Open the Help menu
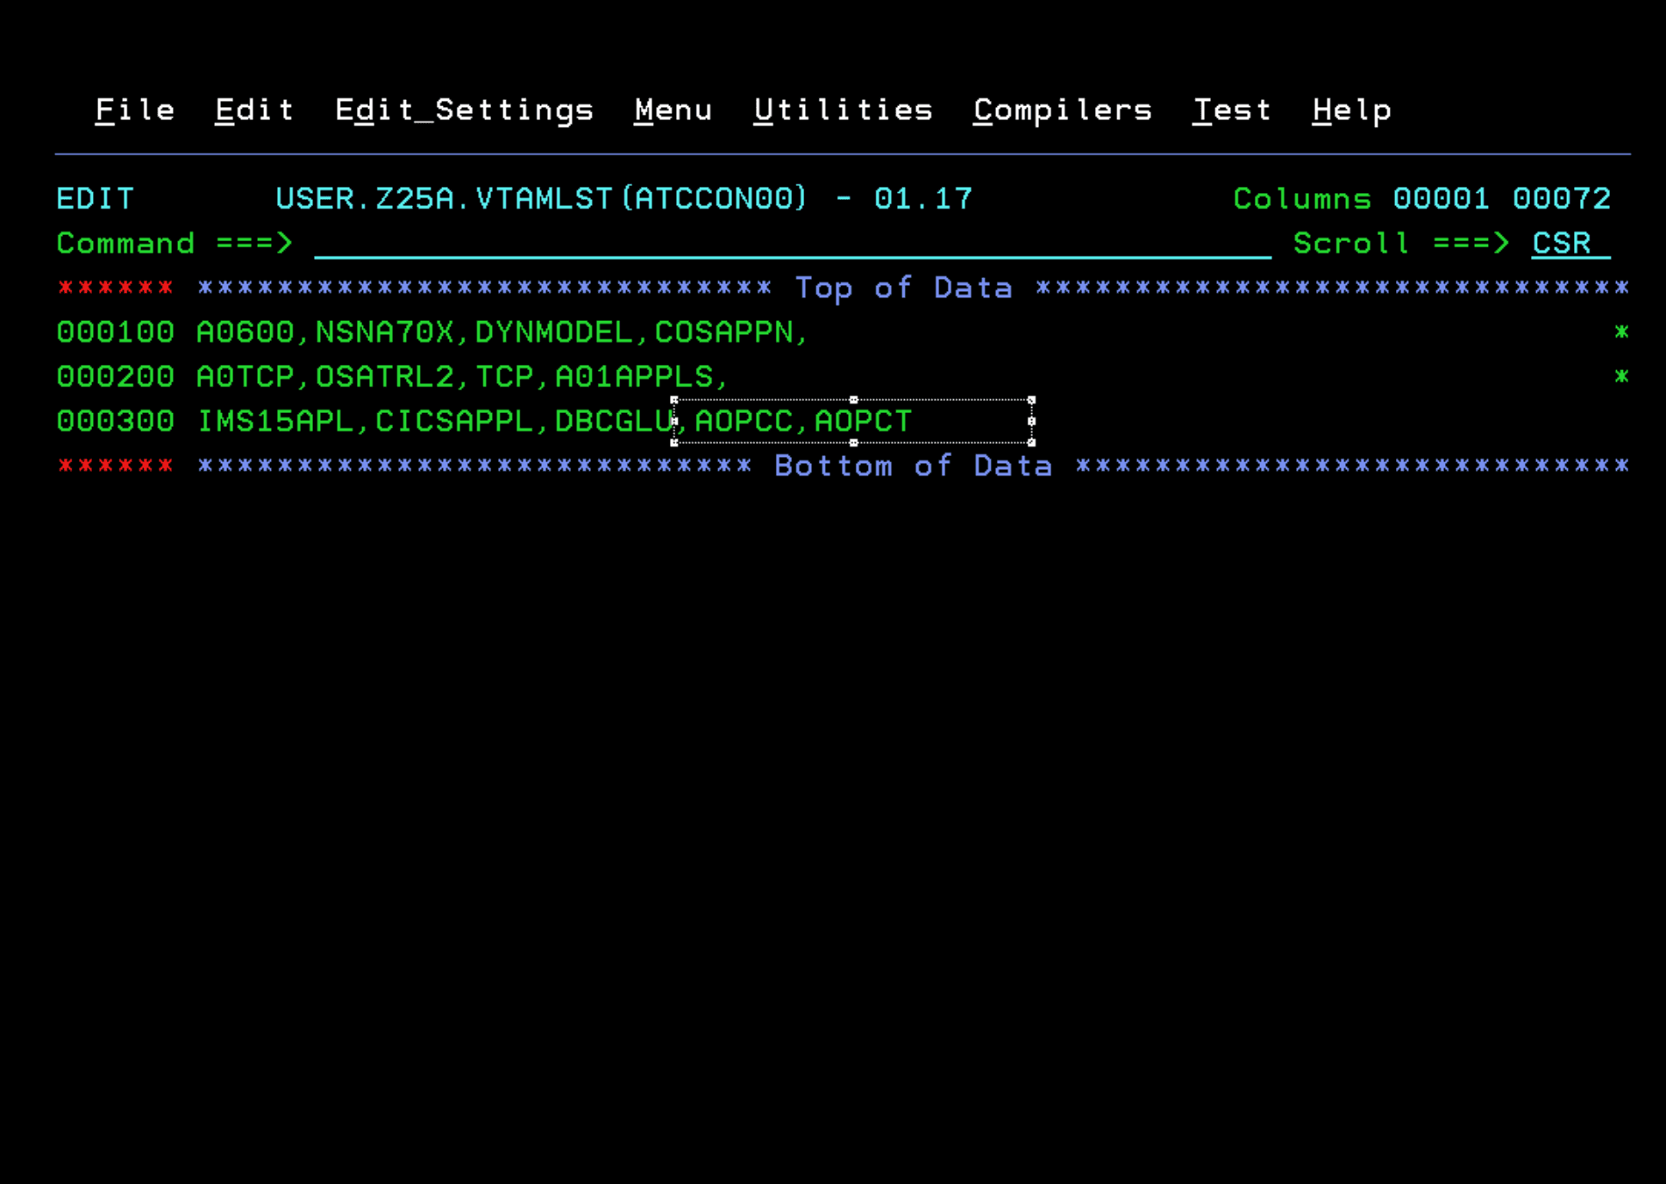This screenshot has height=1184, width=1666. coord(1349,109)
